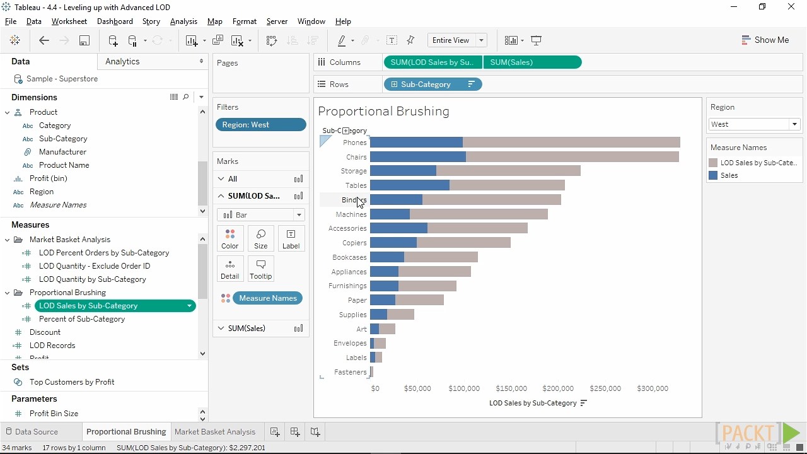The image size is (807, 454).
Task: Click LOD Sales by Sub-Cate... legend swatch
Action: [x=713, y=163]
